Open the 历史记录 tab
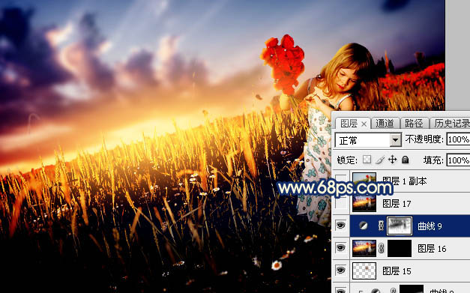Image resolution: width=470 pixels, height=293 pixels. pyautogui.click(x=451, y=123)
